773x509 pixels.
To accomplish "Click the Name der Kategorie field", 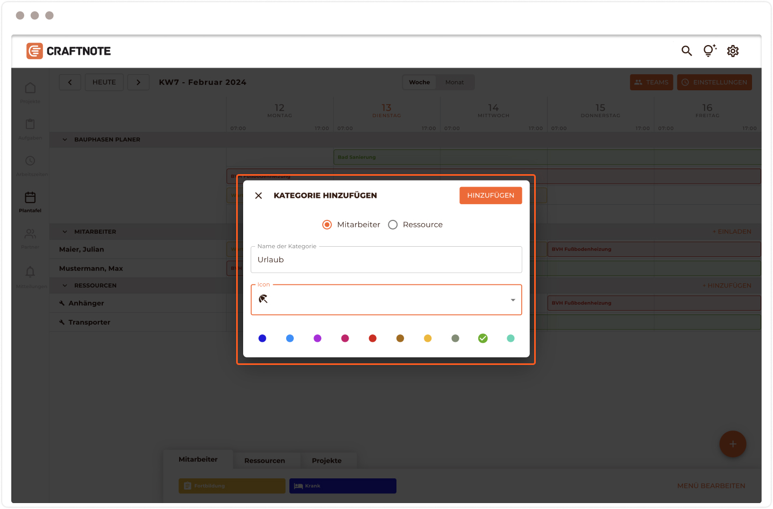I will coord(386,260).
